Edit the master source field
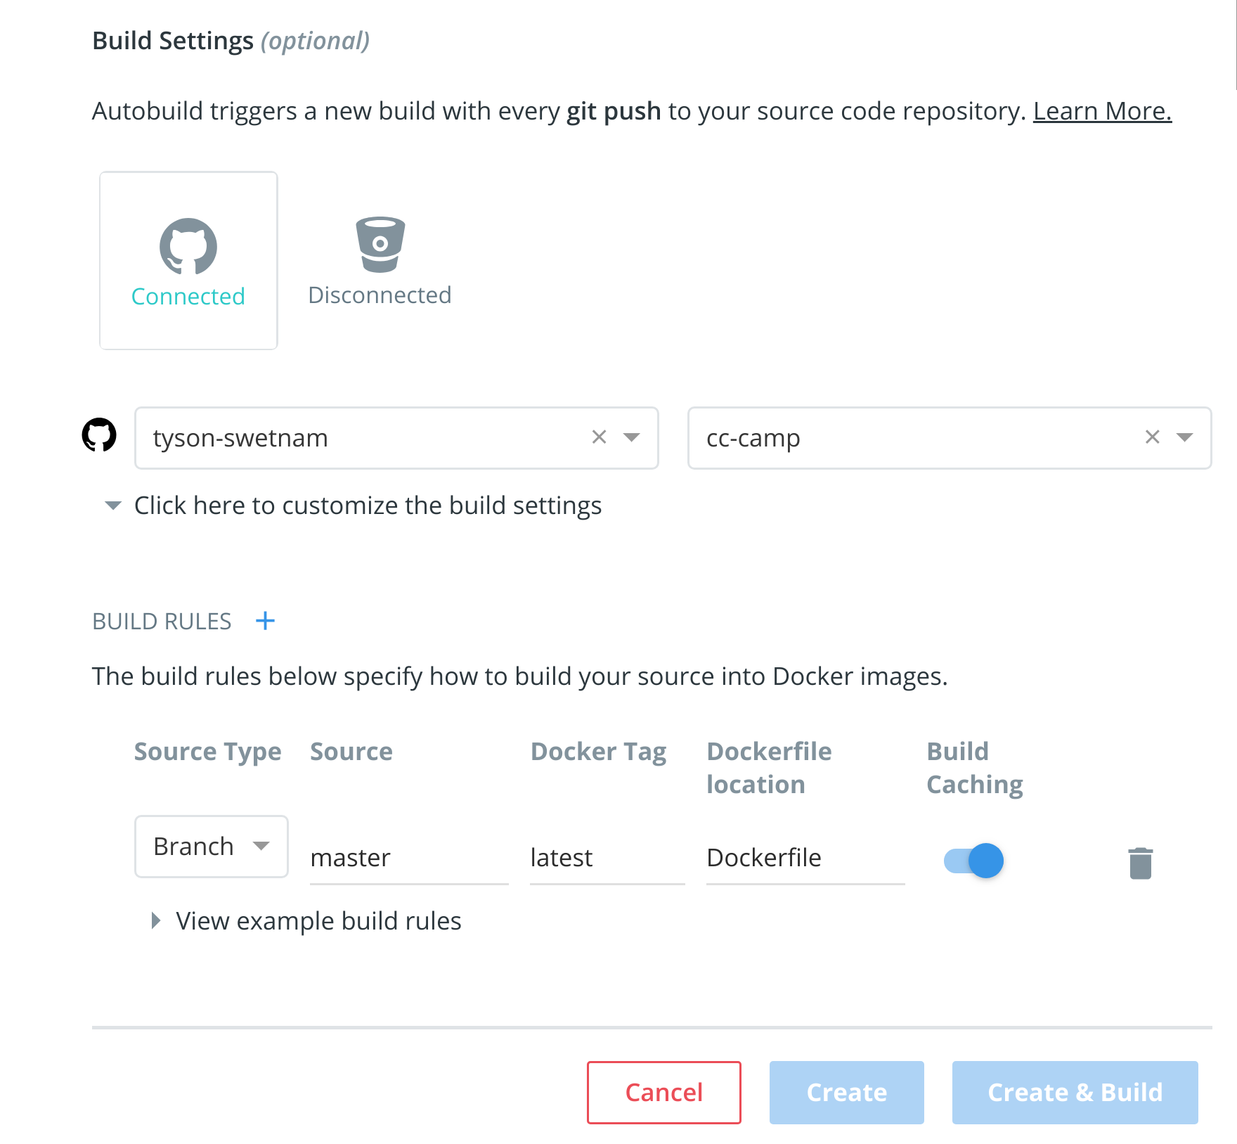Viewport: 1237px width, 1144px height. coord(409,859)
